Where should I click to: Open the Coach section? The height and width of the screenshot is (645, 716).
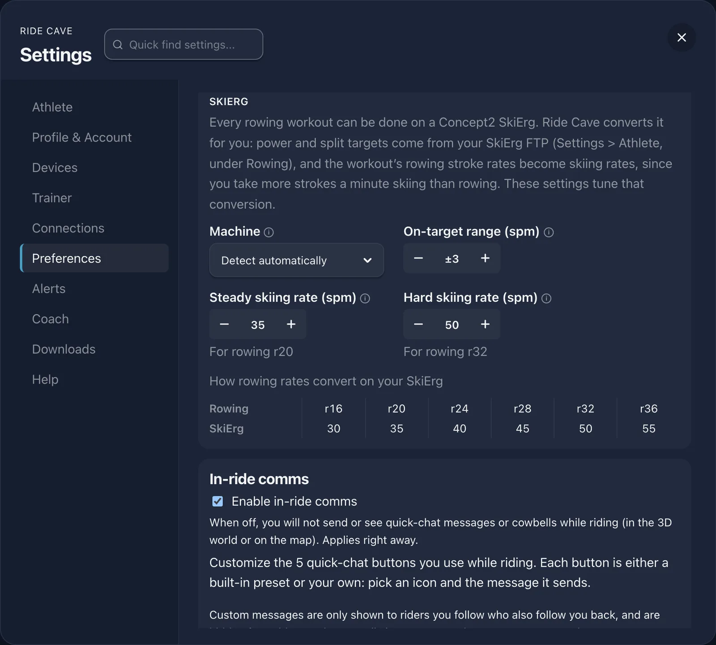click(x=94, y=319)
